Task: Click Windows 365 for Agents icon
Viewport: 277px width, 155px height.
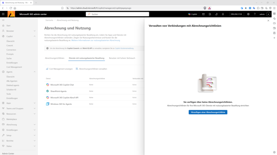Action: 47,104
